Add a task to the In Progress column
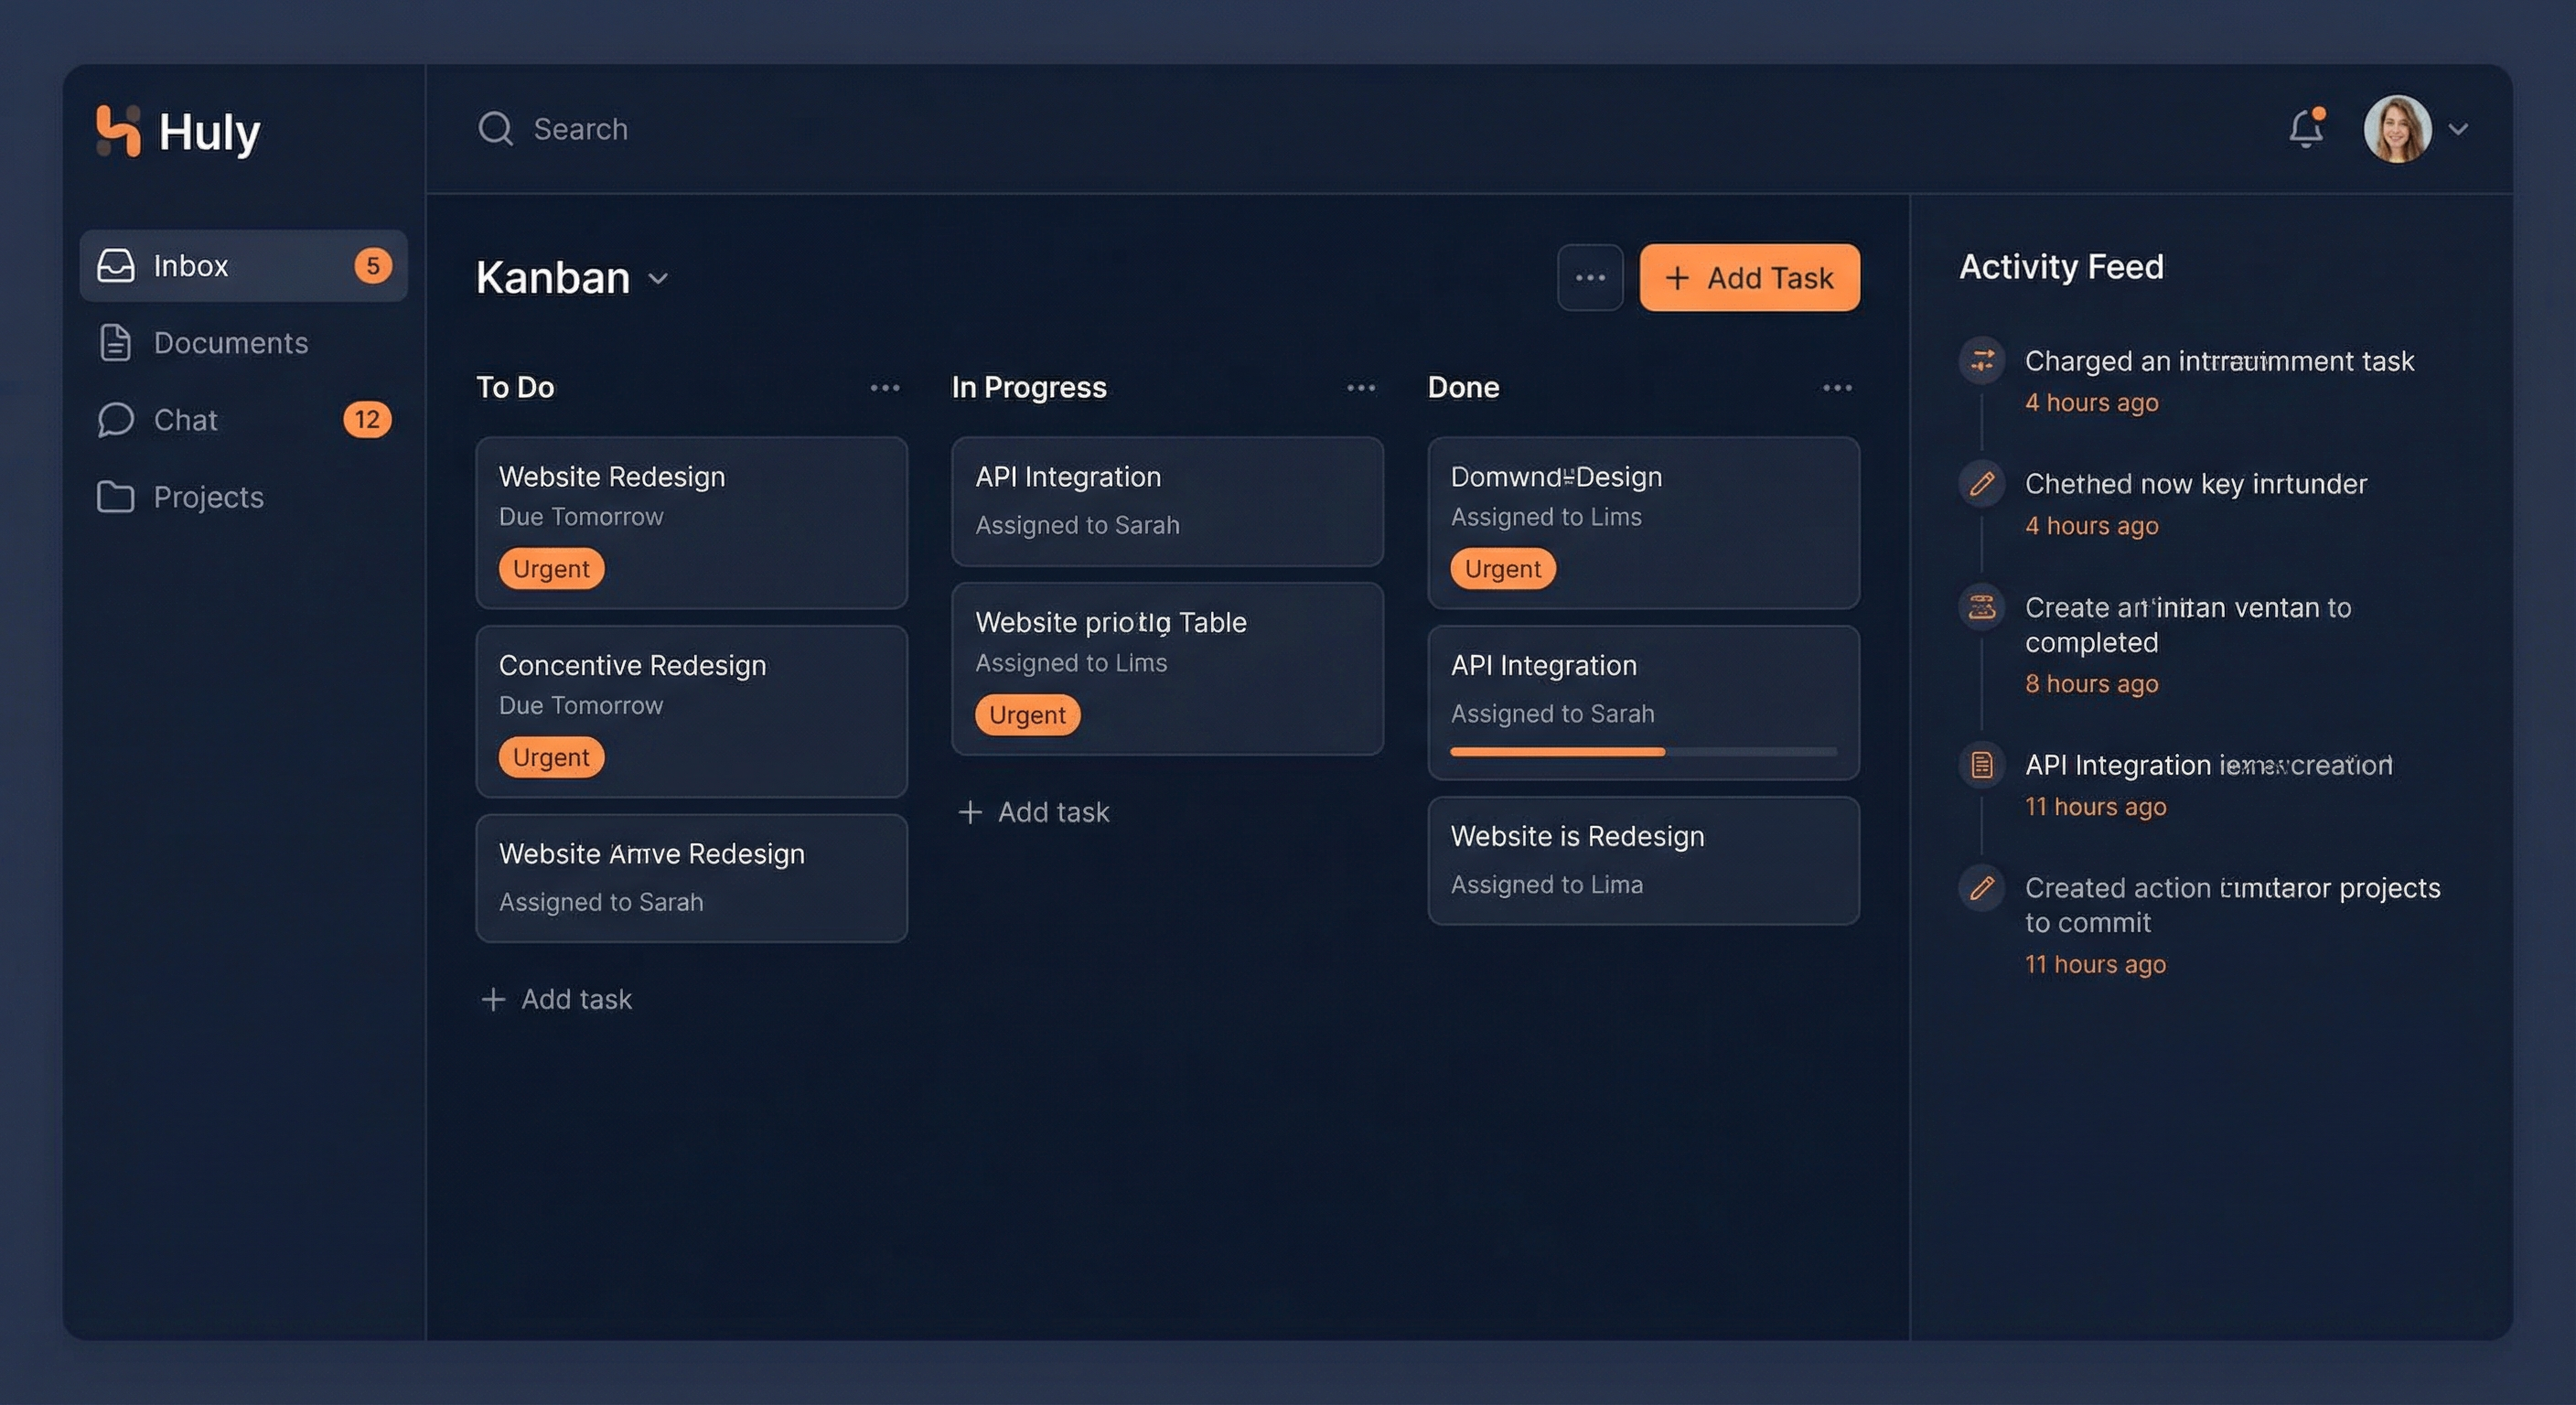 1034,812
